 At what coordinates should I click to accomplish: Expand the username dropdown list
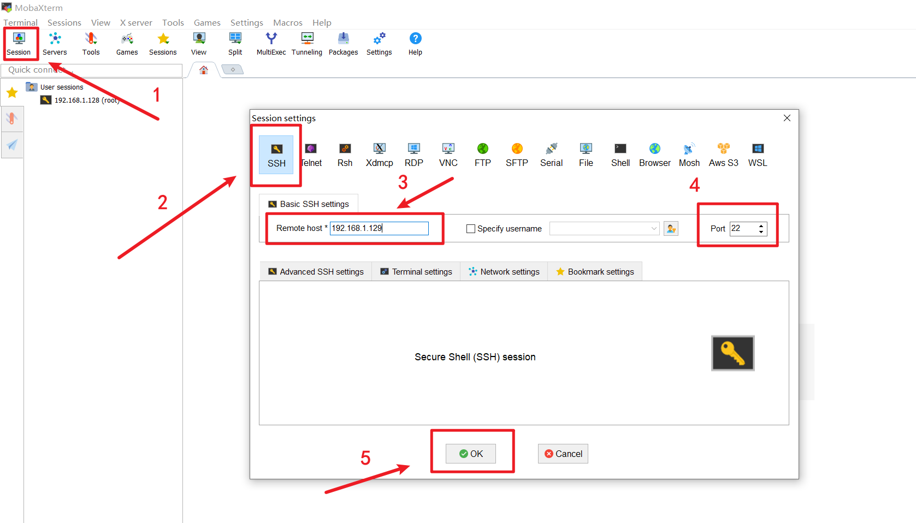pos(654,229)
